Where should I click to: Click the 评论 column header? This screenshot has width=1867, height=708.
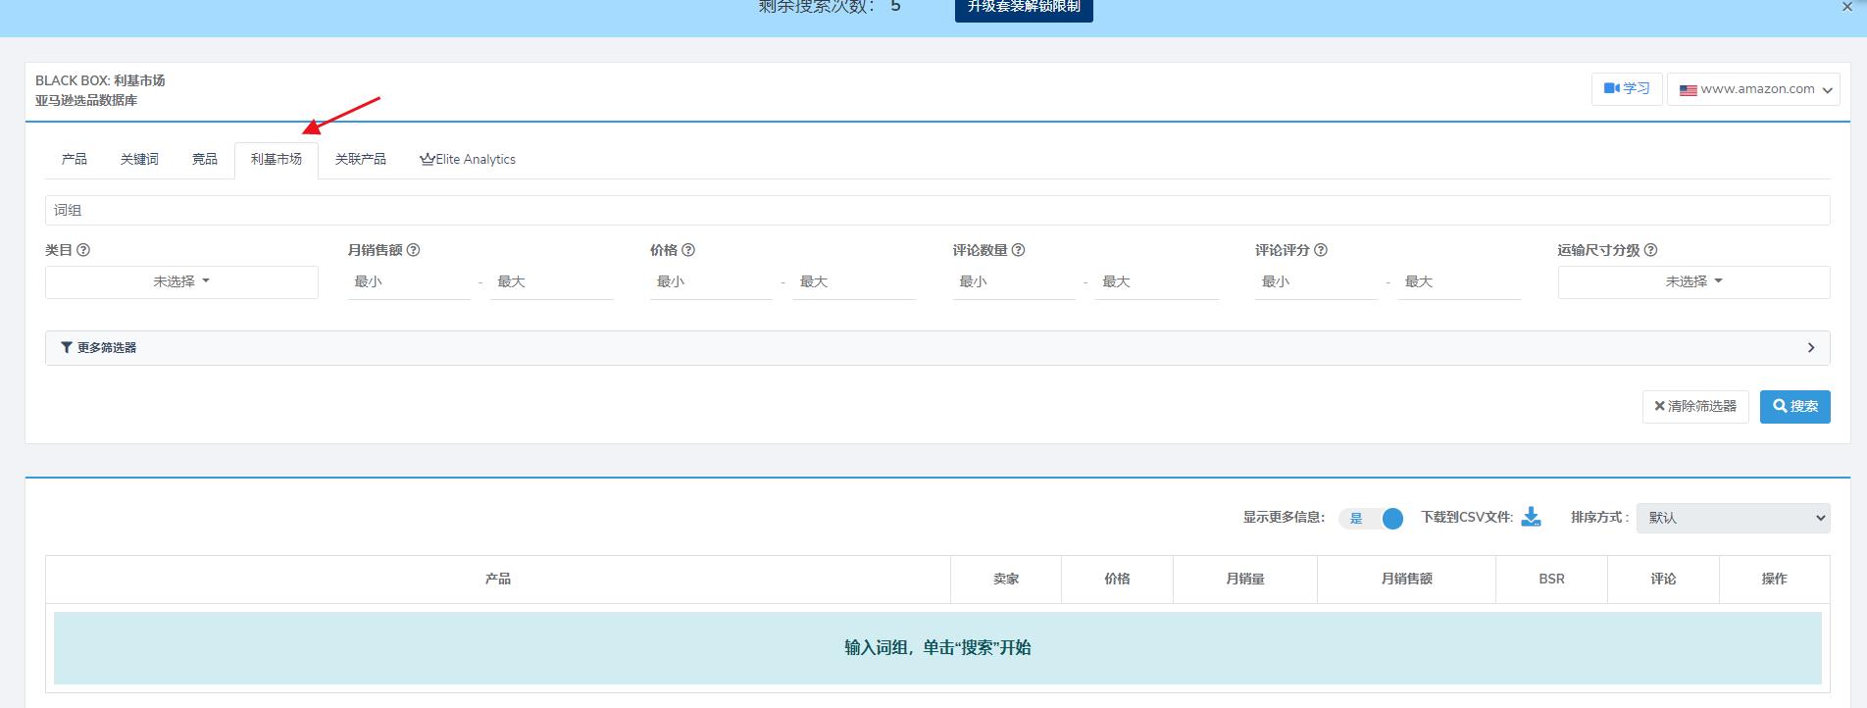tap(1663, 580)
